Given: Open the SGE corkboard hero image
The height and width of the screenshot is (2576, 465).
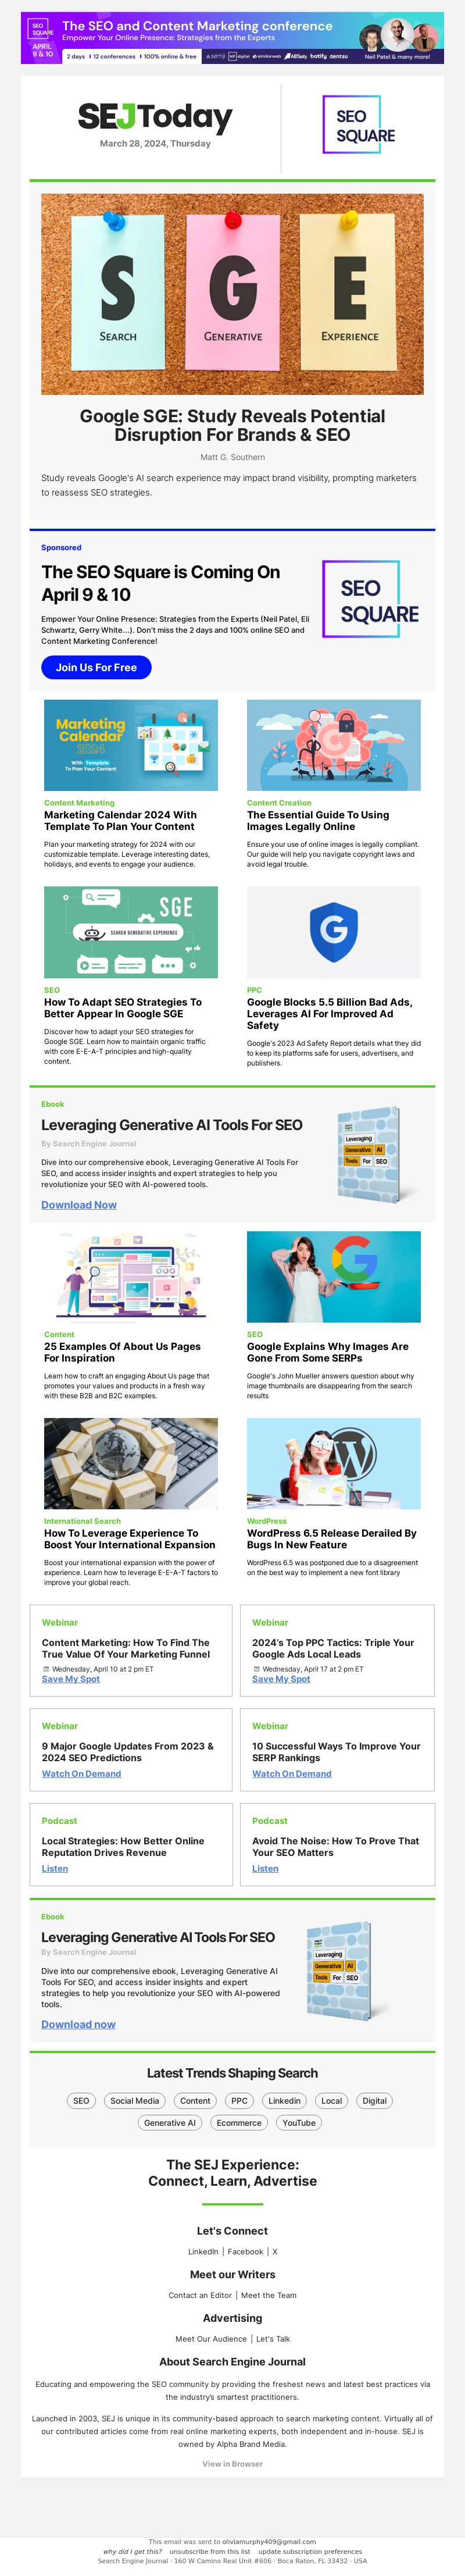Looking at the screenshot, I should pyautogui.click(x=232, y=294).
